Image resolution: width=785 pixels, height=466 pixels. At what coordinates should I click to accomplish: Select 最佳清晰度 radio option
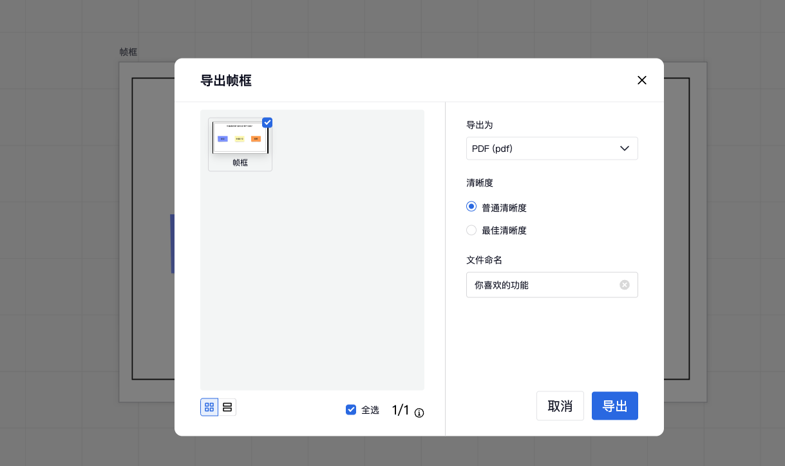tap(471, 230)
